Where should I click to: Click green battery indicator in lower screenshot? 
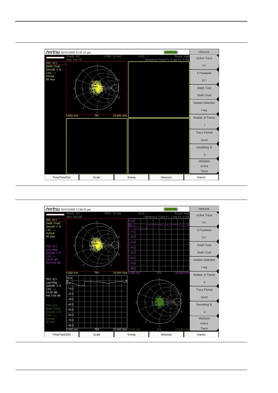[171, 209]
